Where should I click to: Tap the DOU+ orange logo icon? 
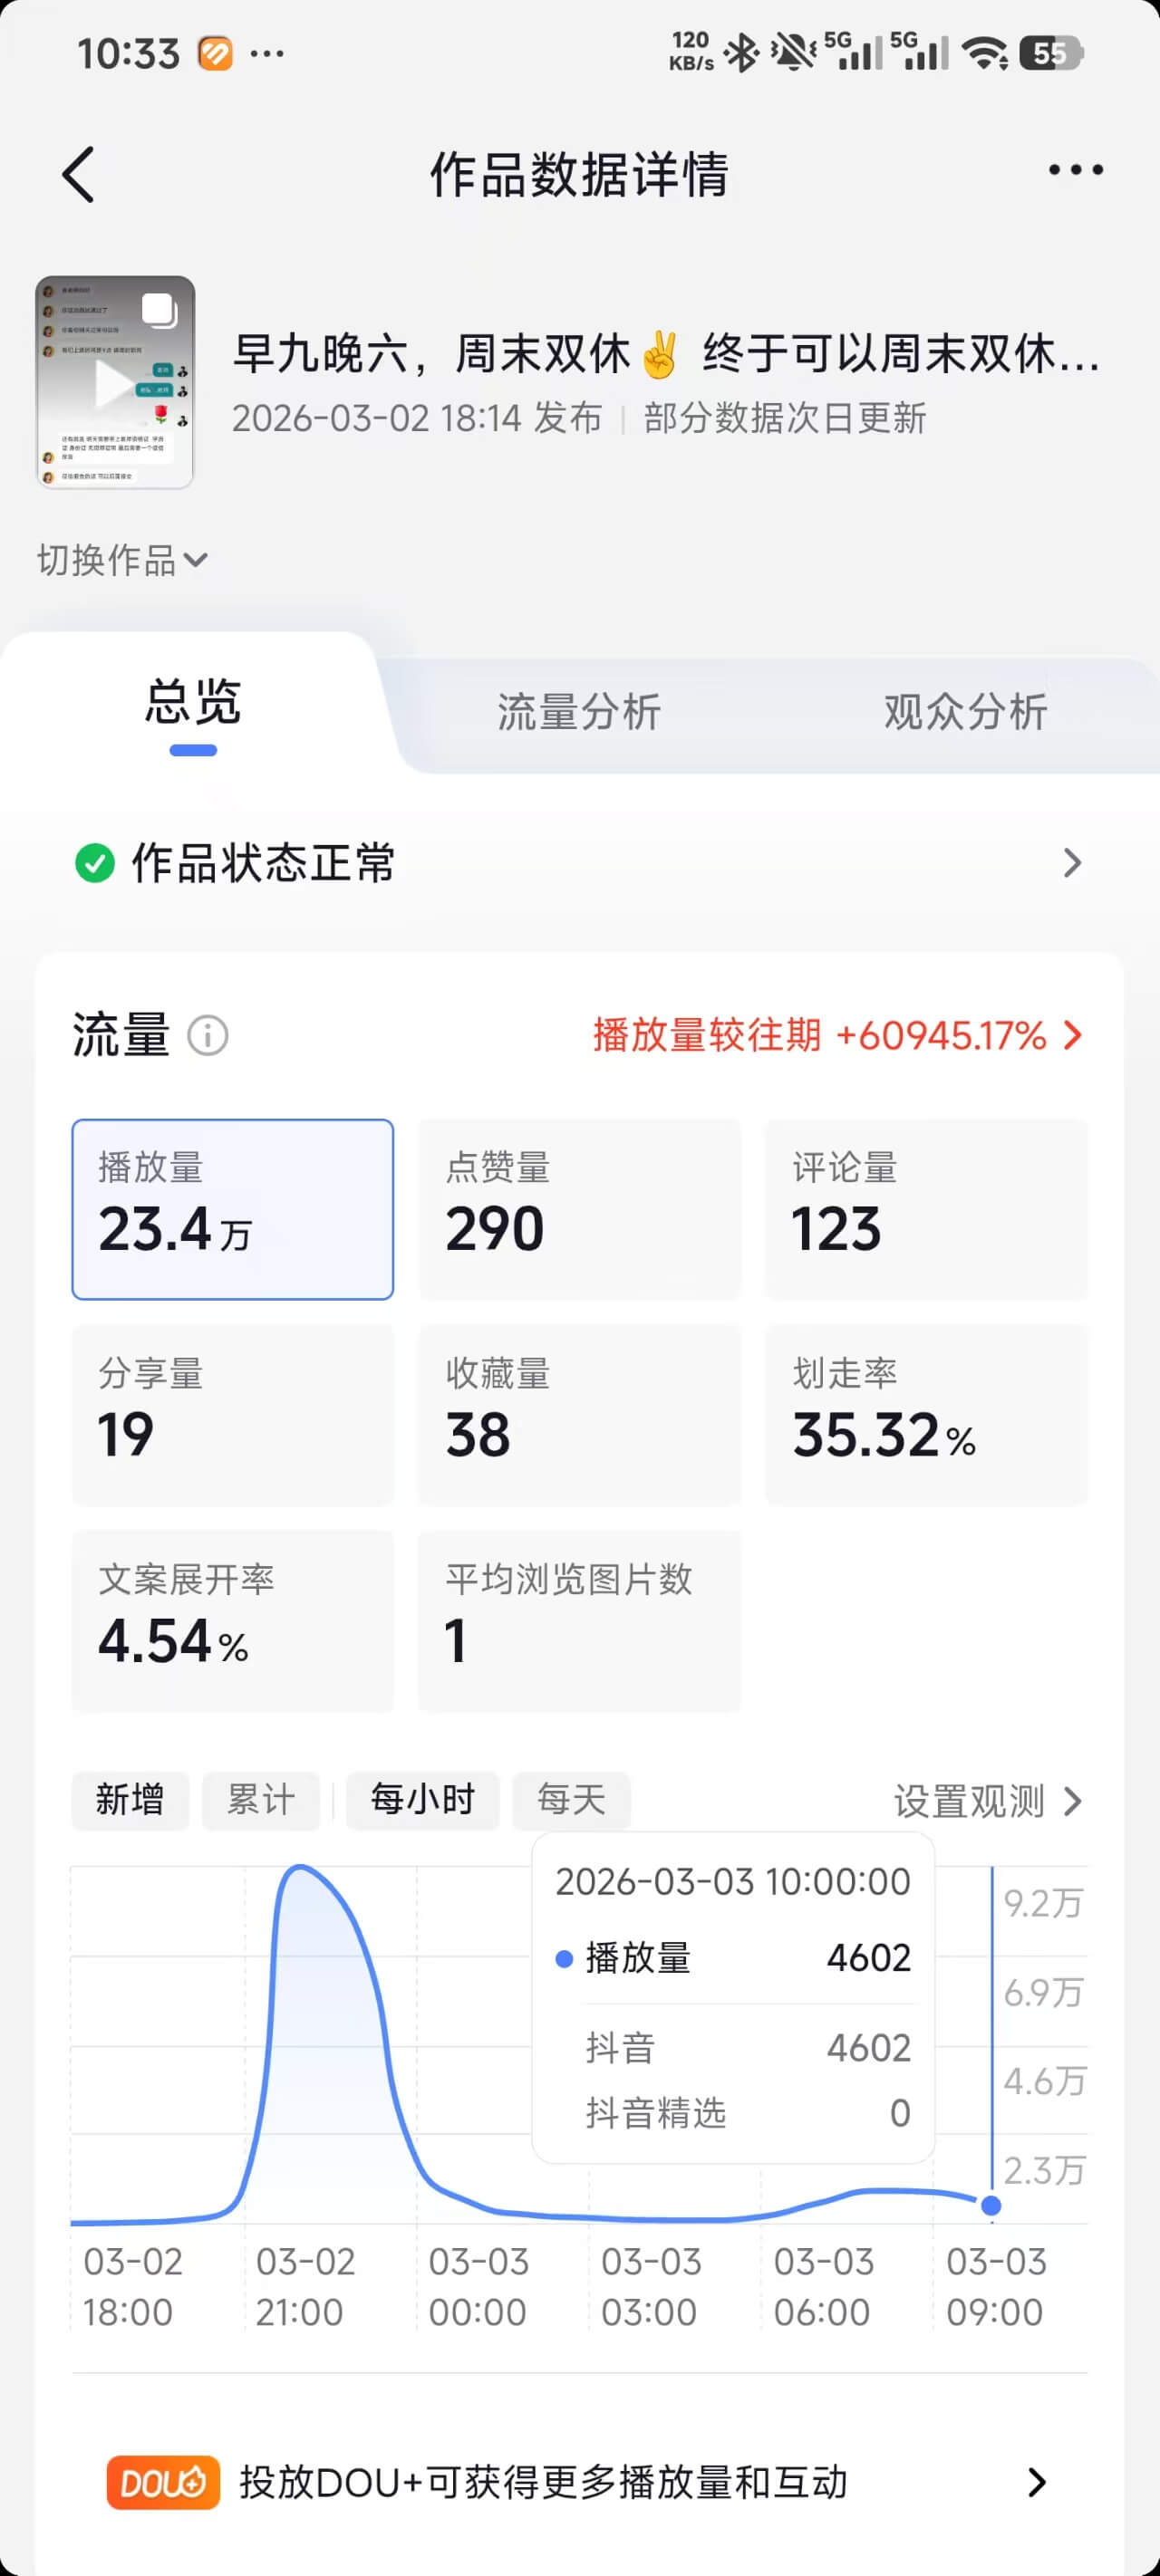pos(163,2482)
